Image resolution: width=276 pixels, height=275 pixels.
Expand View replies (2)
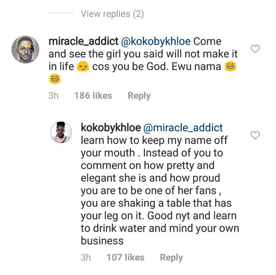coord(112,14)
